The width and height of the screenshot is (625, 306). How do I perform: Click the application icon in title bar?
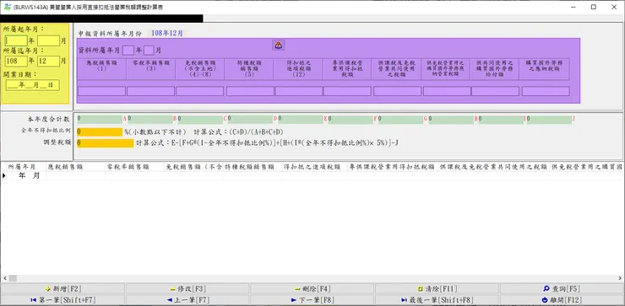[x=7, y=7]
